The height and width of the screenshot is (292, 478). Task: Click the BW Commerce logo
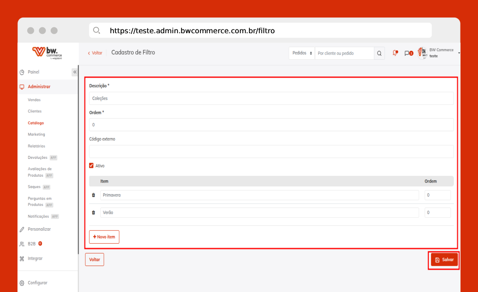(47, 53)
